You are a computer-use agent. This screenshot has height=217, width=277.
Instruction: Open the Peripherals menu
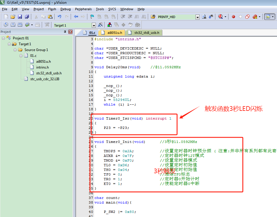coord(83,9)
